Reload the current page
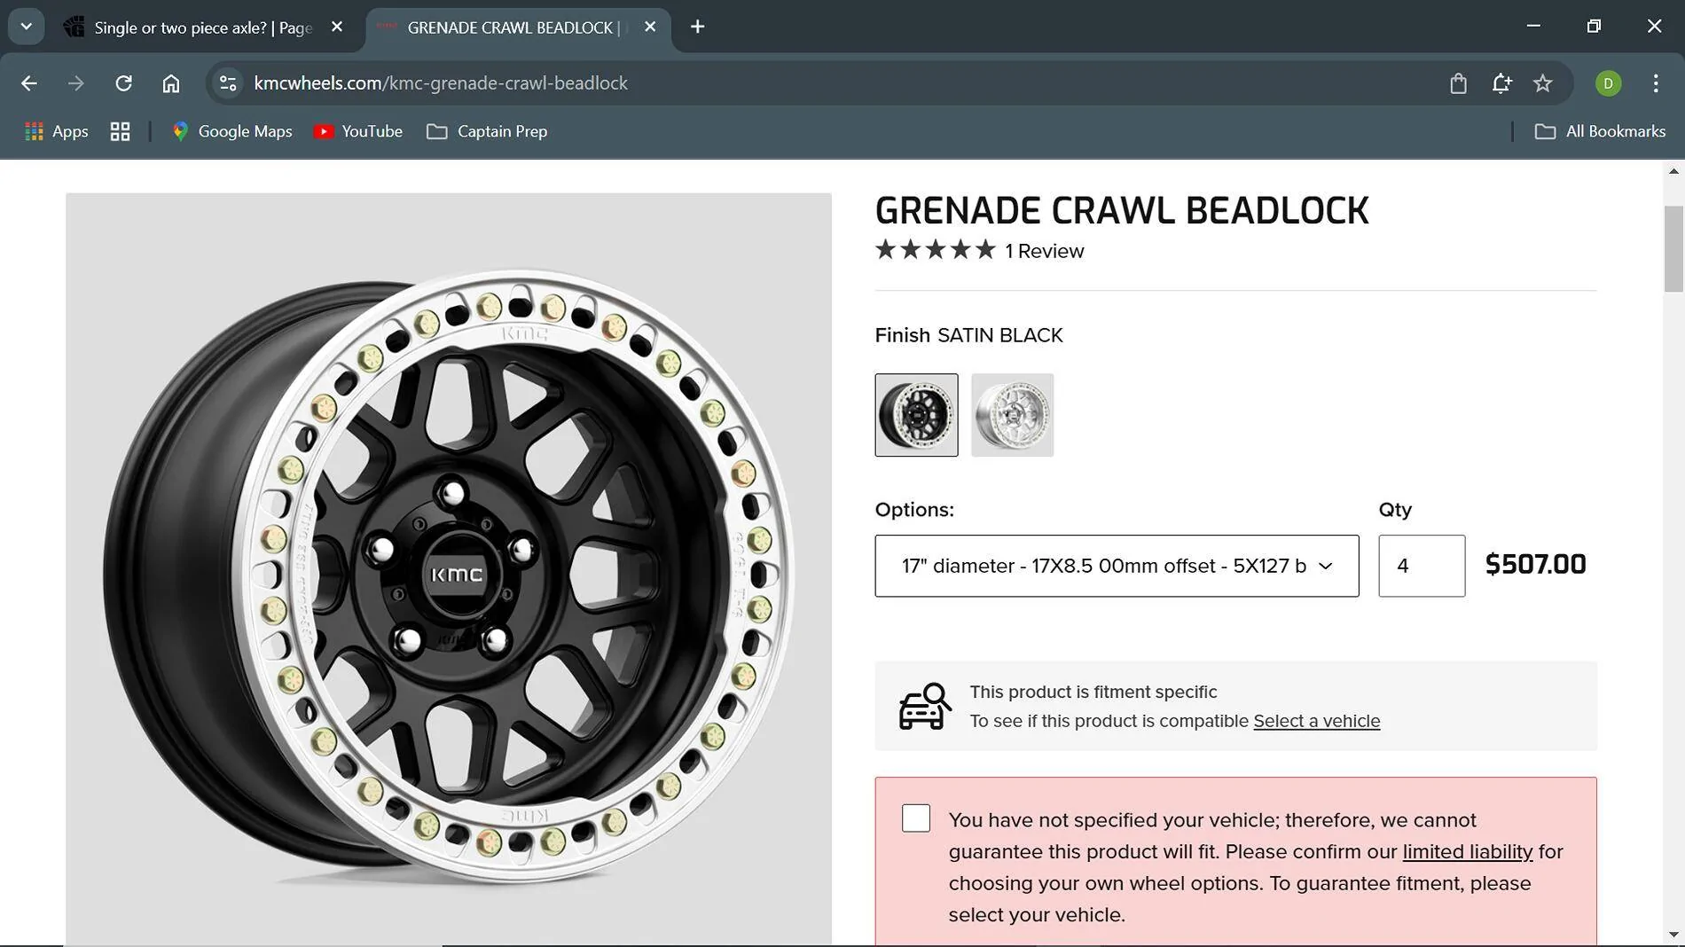 pyautogui.click(x=123, y=83)
